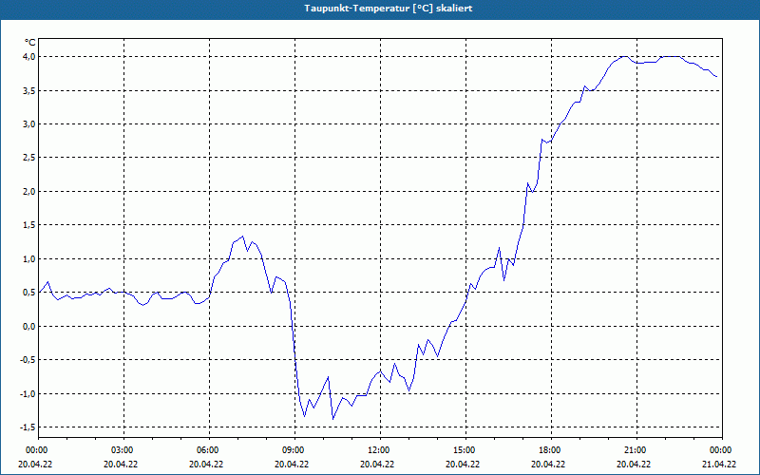This screenshot has height=475, width=760.
Task: Click the 09:00 time axis label
Action: coord(295,450)
